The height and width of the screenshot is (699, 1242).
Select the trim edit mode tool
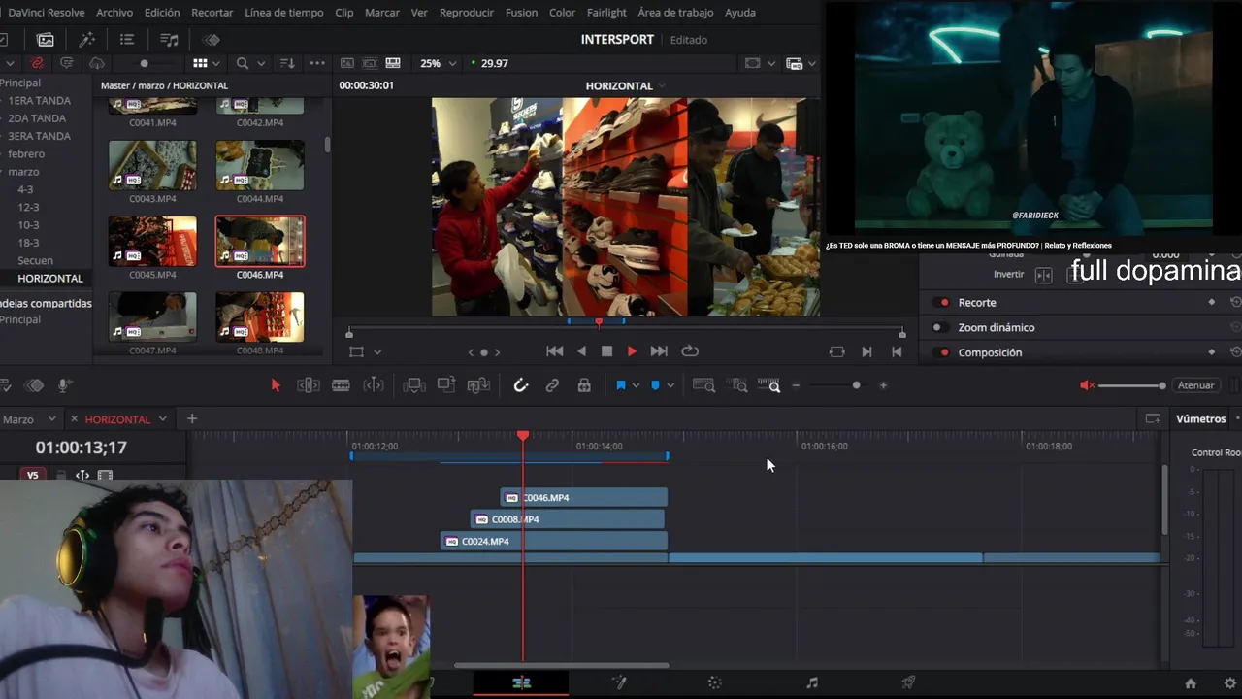click(309, 385)
